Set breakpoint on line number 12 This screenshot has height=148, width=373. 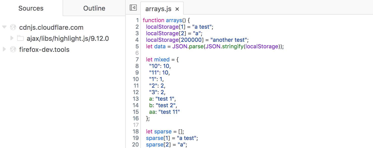coord(136,92)
